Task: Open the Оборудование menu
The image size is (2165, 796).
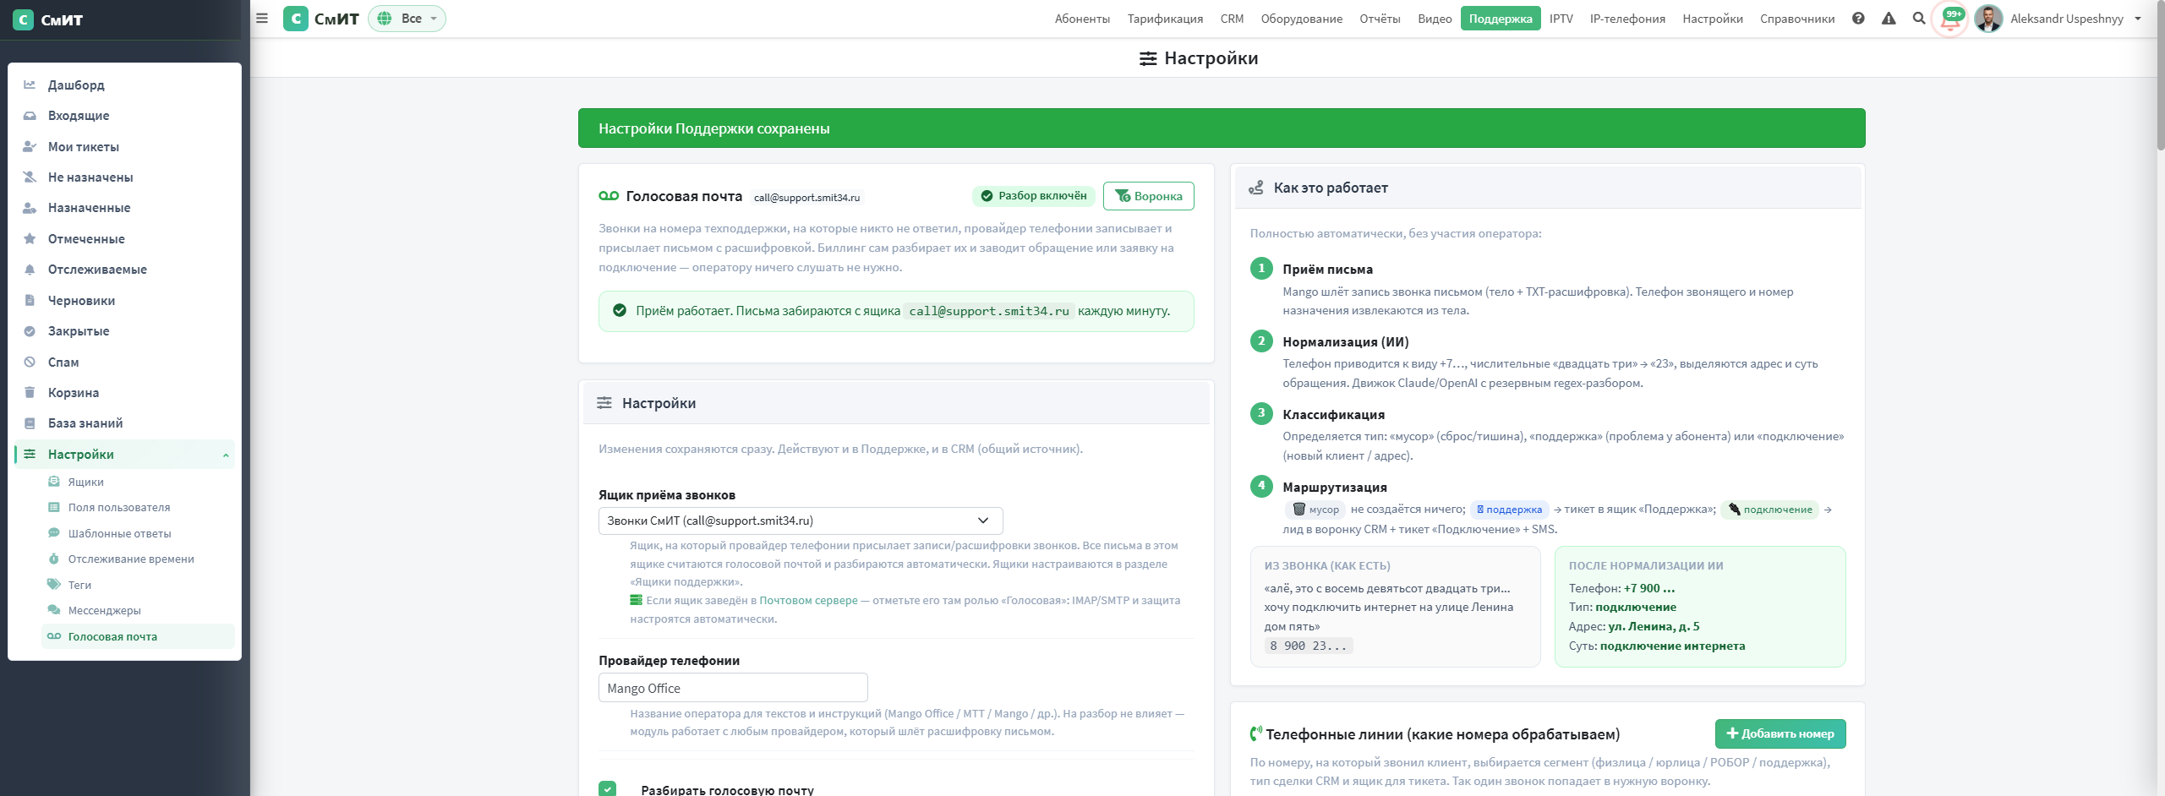Action: [1301, 19]
